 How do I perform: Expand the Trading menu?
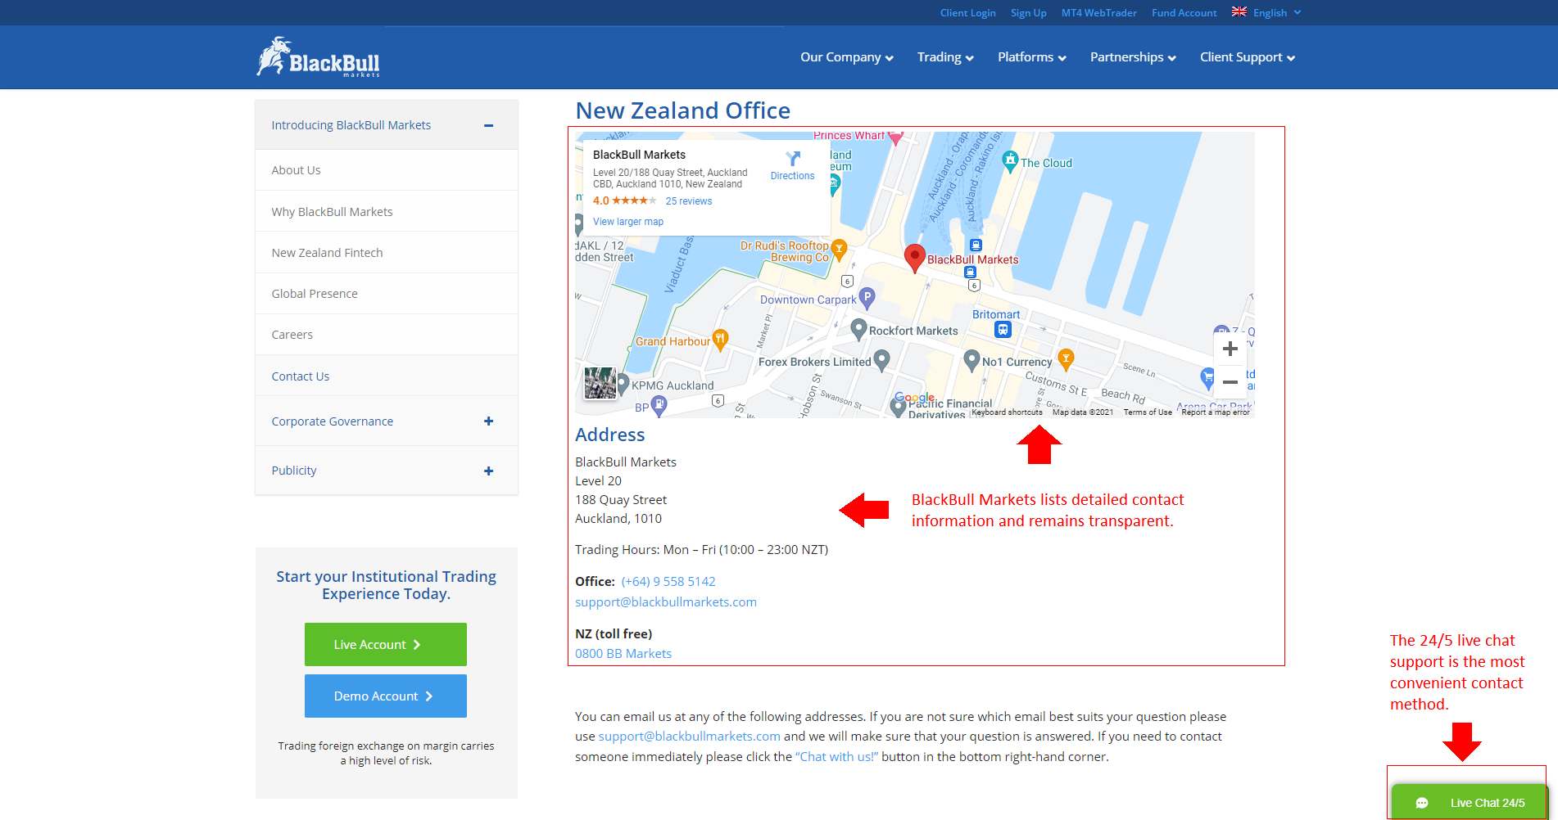945,57
